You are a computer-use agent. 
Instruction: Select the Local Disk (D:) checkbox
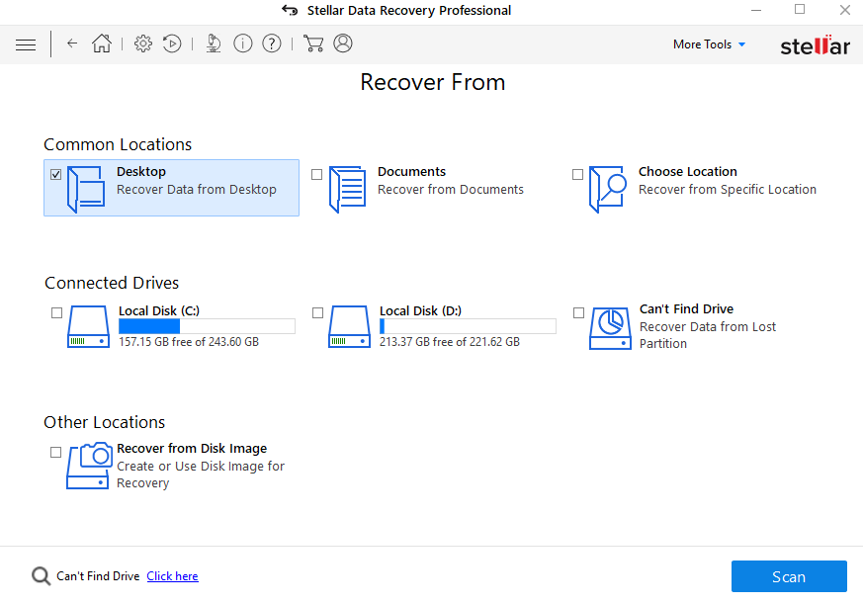(317, 312)
